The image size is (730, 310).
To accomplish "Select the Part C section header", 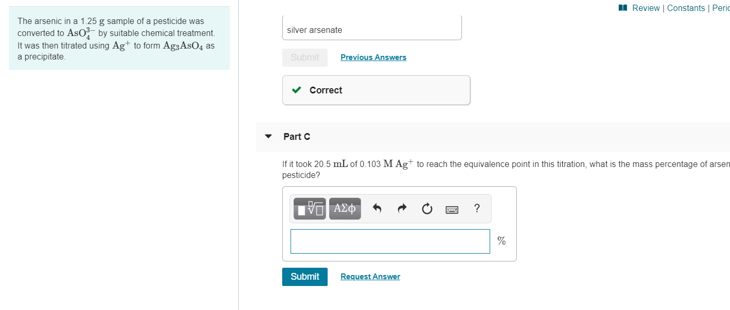I will [x=296, y=137].
